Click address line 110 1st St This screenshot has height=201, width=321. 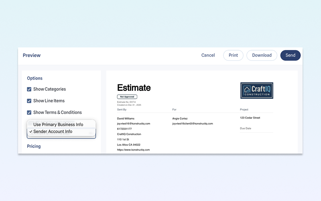(x=123, y=139)
